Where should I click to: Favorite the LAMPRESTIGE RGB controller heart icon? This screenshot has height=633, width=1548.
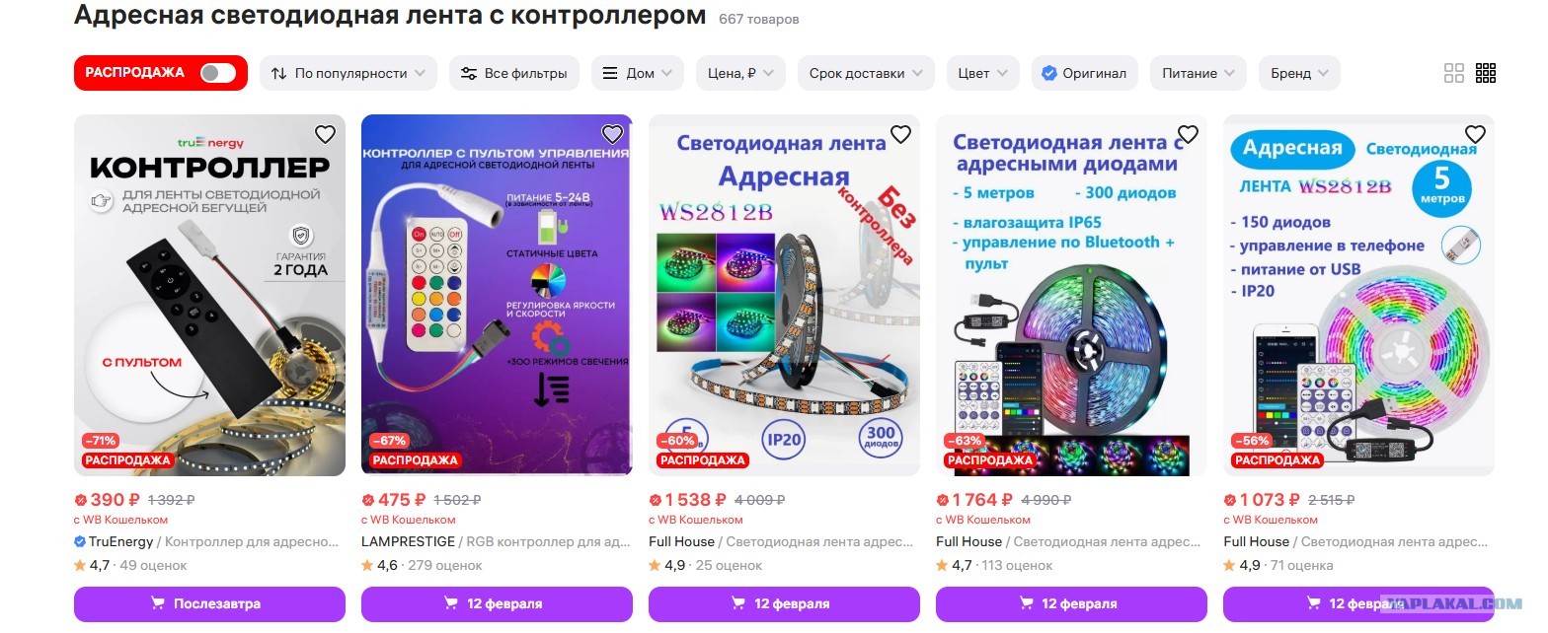point(612,135)
